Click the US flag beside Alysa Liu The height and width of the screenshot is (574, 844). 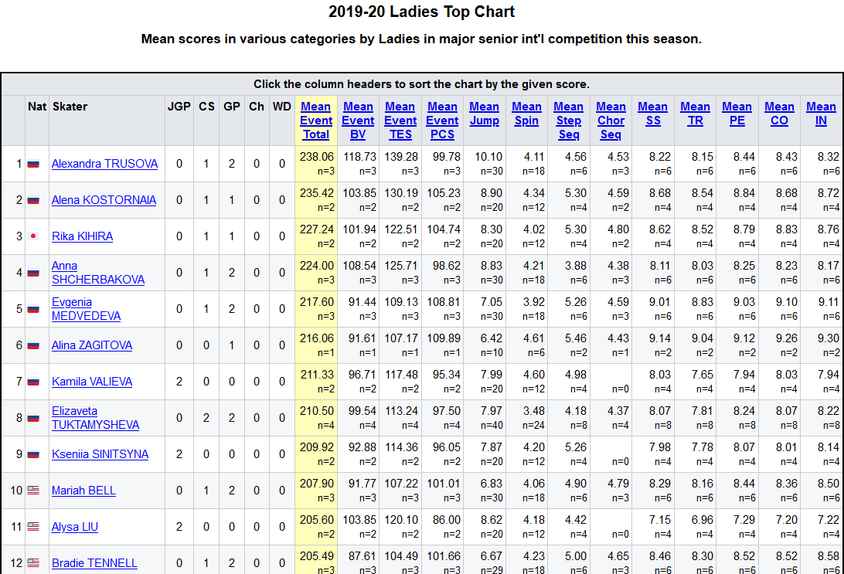click(33, 527)
